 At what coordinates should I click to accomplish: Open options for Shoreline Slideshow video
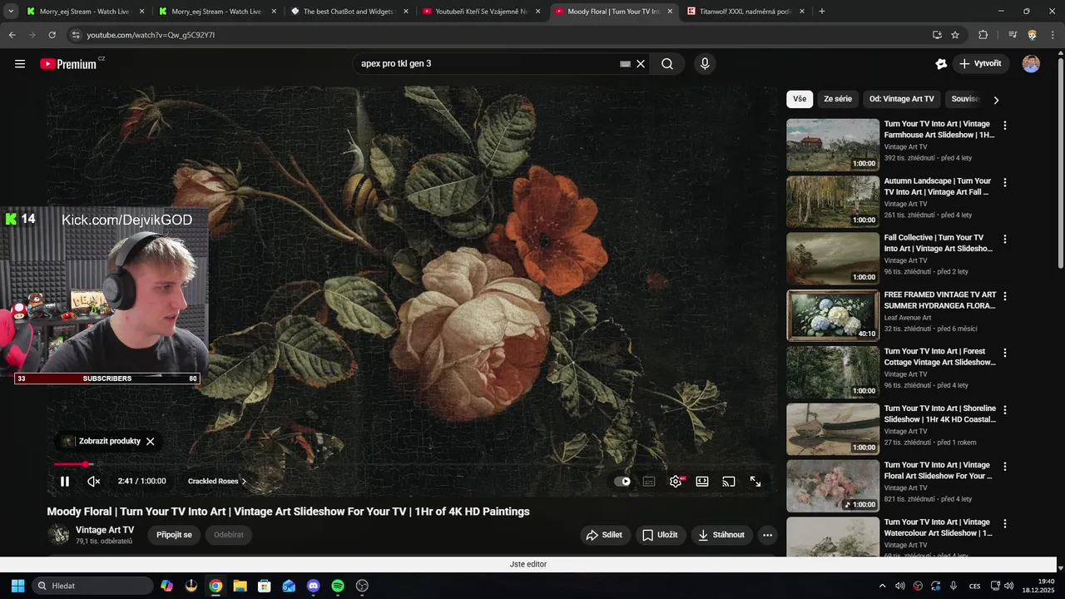tap(1005, 410)
